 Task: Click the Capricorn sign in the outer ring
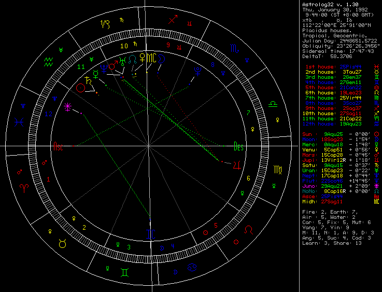coord(105,24)
